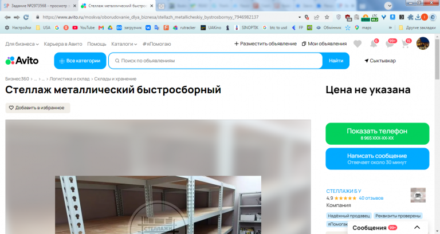The height and width of the screenshot is (234, 440).
Task: Open the YouTube bookmark
Action: pyautogui.click(x=83, y=27)
